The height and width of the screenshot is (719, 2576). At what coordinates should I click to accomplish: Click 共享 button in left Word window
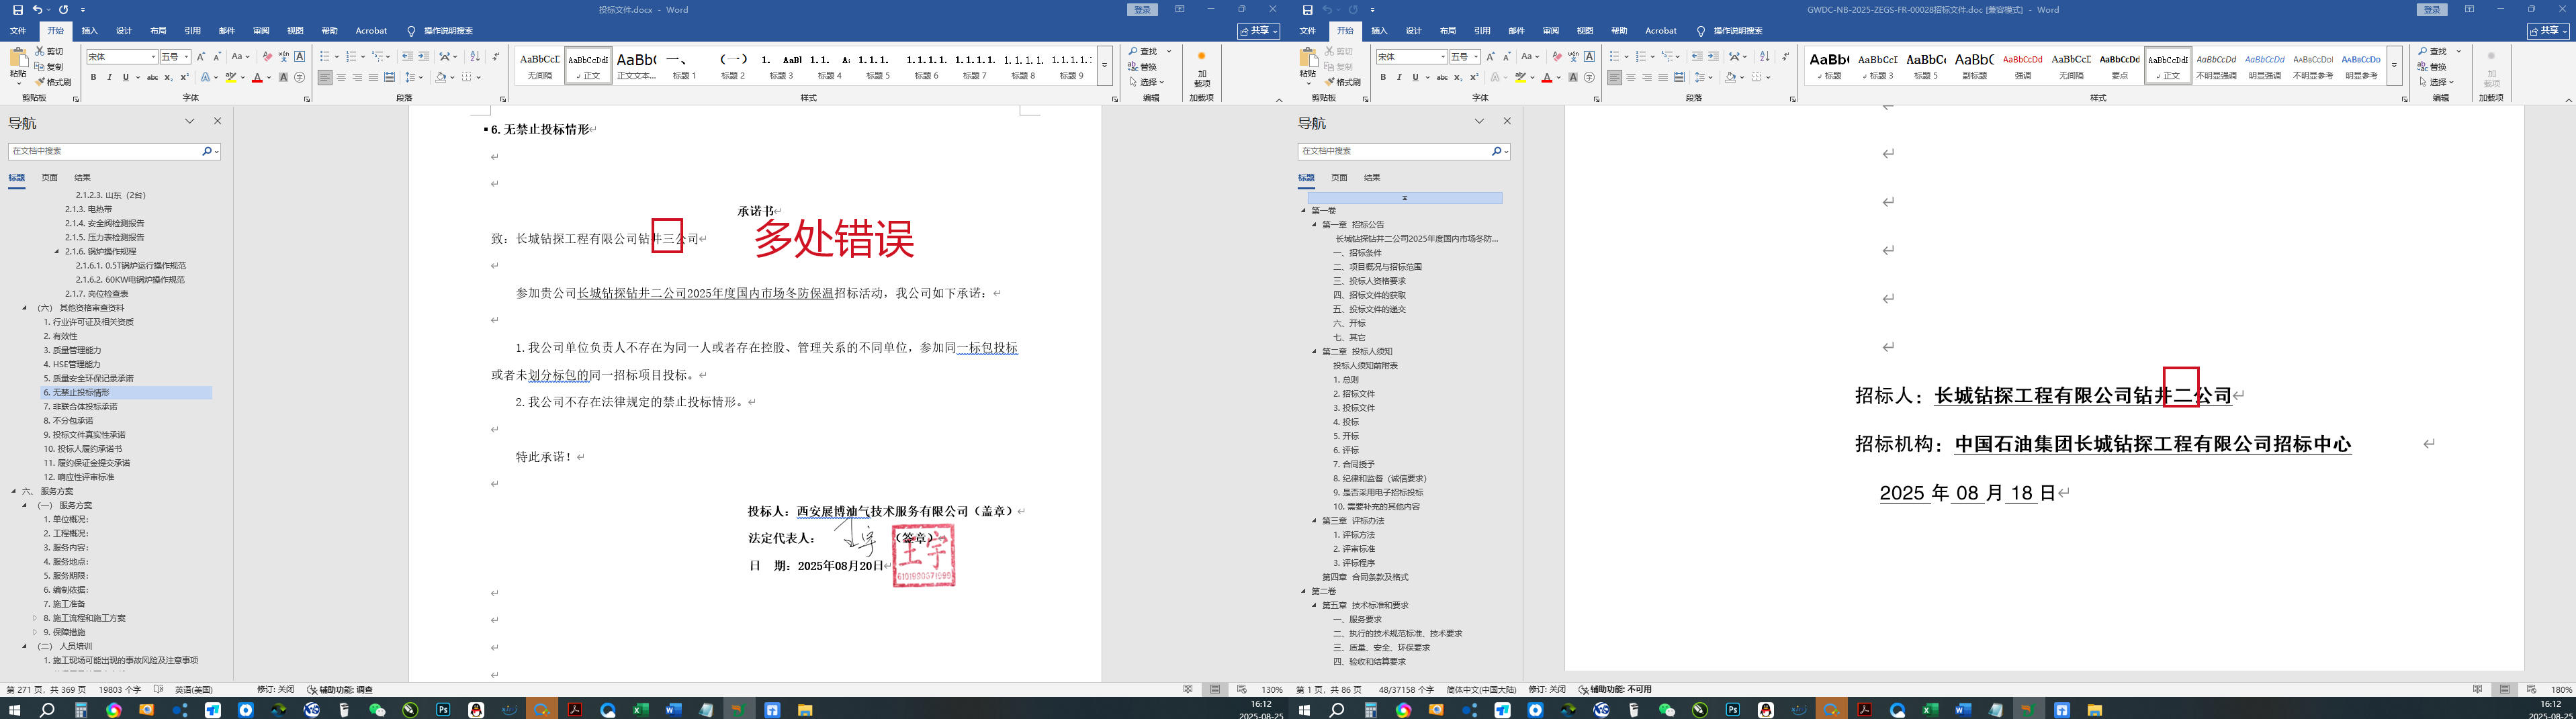click(x=1259, y=31)
